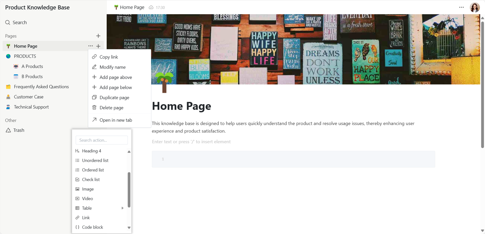The height and width of the screenshot is (234, 485).
Task: Click the Code block braces icon
Action: tap(77, 227)
